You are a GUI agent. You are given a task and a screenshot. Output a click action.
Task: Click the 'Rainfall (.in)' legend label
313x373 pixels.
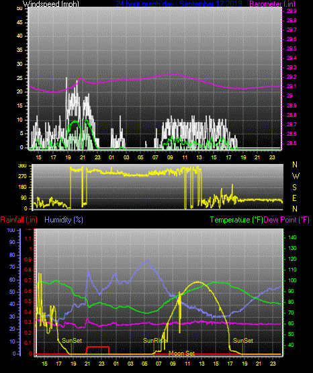pyautogui.click(x=19, y=220)
